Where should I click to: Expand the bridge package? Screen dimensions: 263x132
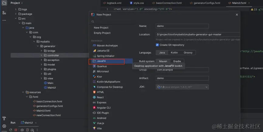pos(41,51)
